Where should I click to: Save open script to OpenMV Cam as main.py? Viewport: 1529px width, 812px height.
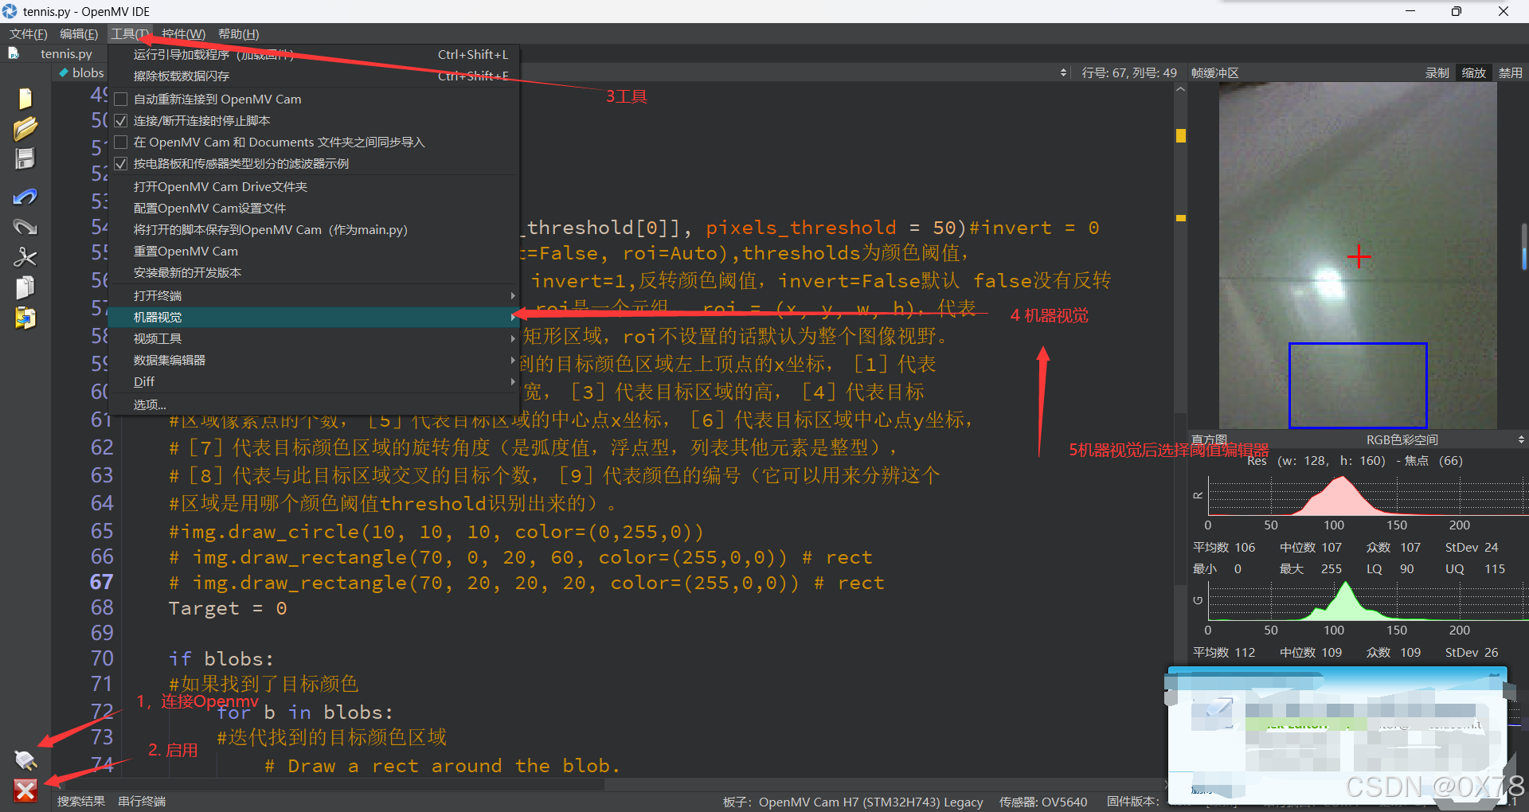pyautogui.click(x=314, y=229)
